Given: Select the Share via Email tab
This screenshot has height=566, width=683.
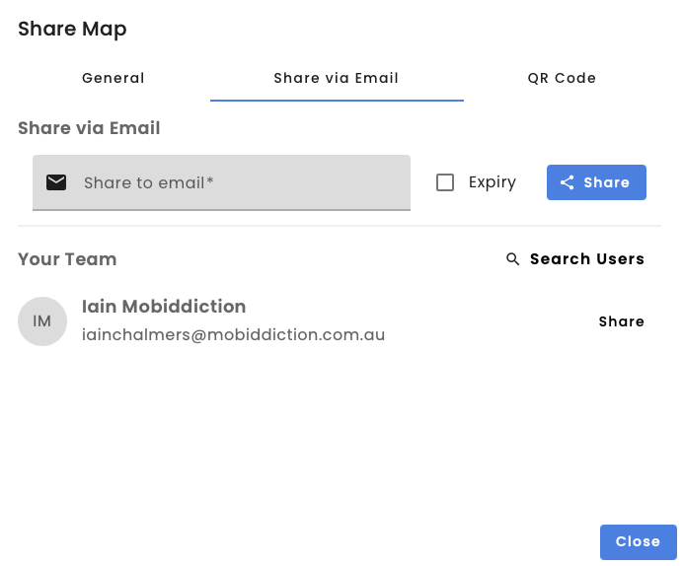Looking at the screenshot, I should (x=337, y=78).
